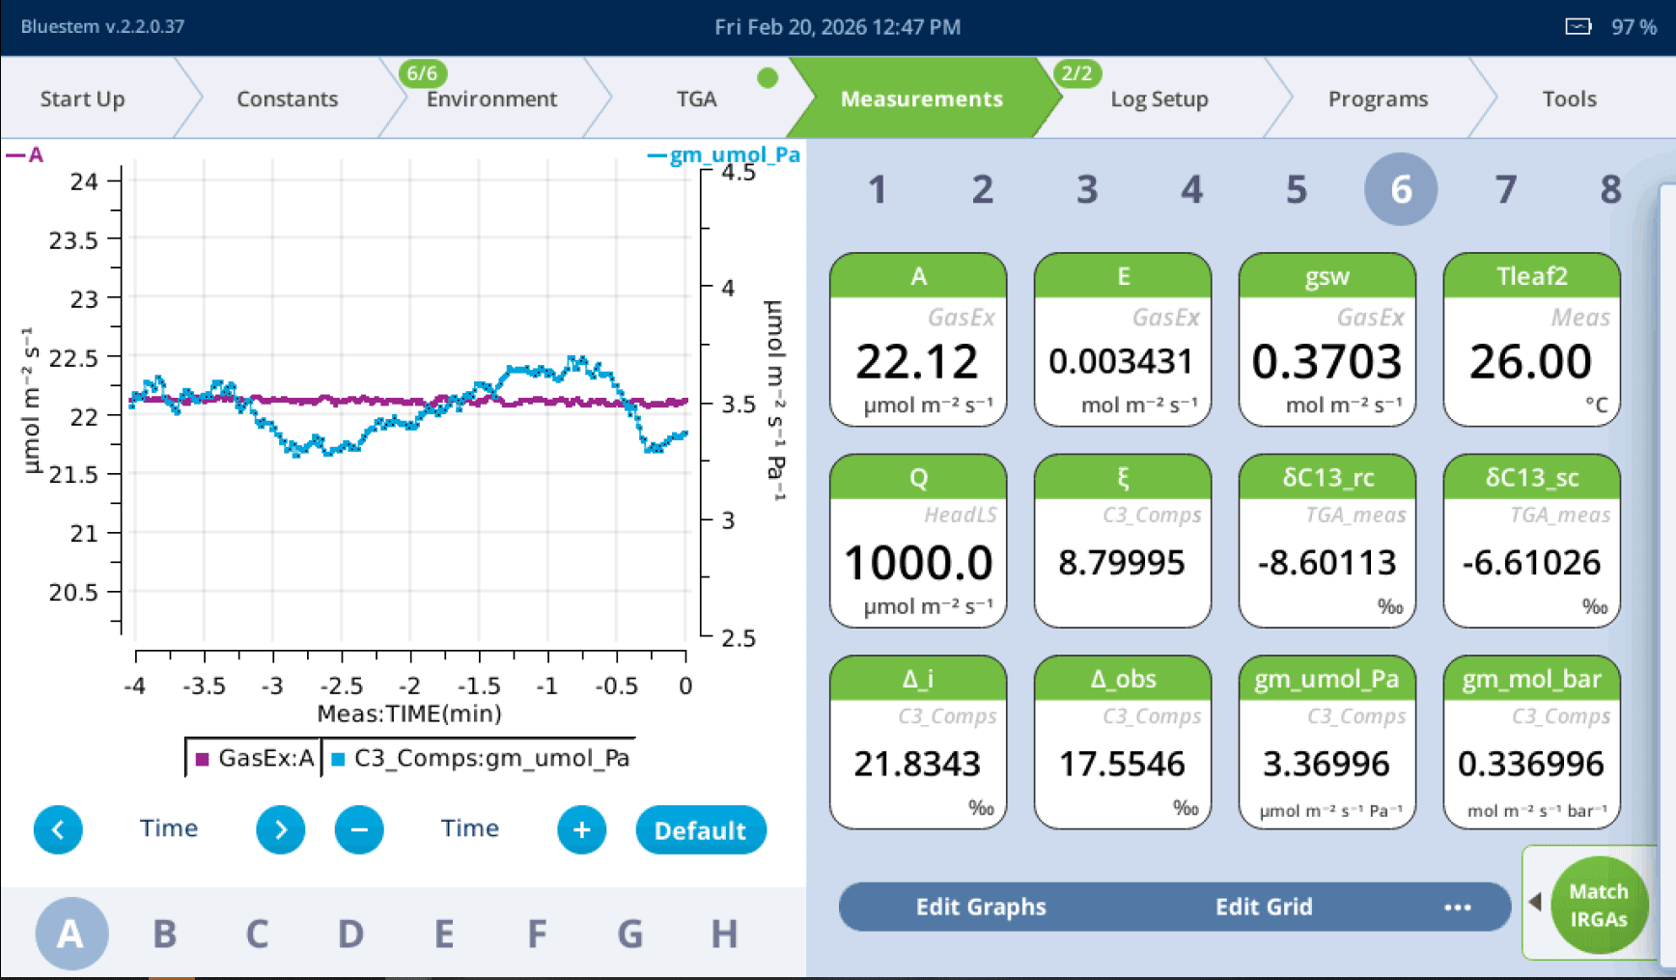1676x980 pixels.
Task: Go to the Log Setup tab
Action: pyautogui.click(x=1159, y=98)
